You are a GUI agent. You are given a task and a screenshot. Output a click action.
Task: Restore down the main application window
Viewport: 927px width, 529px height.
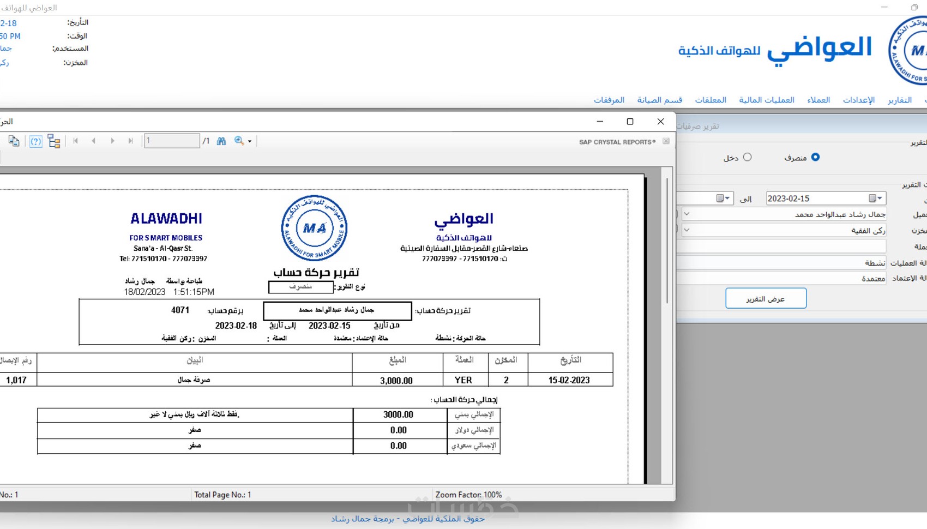(x=914, y=7)
